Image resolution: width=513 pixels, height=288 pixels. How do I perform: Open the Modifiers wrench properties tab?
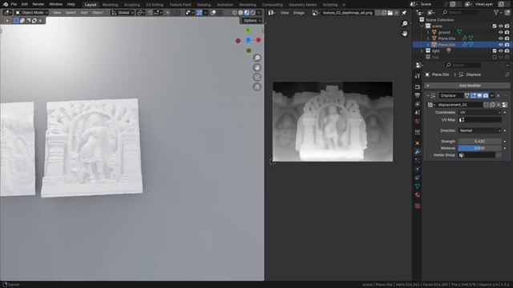click(x=417, y=152)
